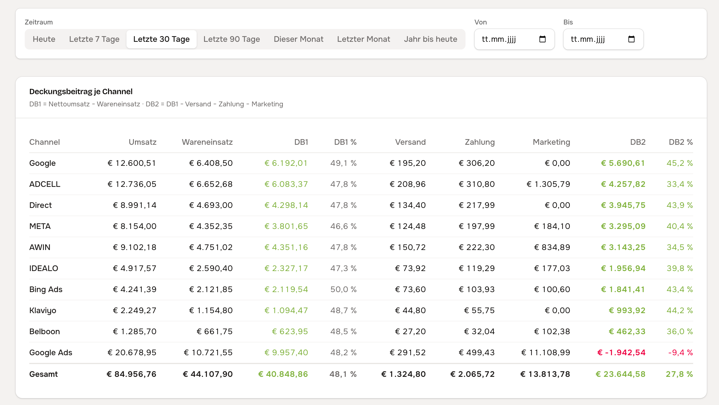Click the Wareneinsatz column header
719x405 pixels.
[207, 142]
